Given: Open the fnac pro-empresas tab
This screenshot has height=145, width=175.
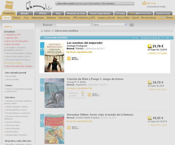Looking at the screenshot, I should [140, 13].
